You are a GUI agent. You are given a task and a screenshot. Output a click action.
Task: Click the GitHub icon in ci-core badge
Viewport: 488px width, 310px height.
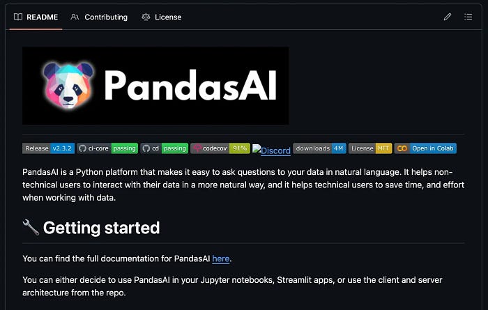tap(82, 148)
